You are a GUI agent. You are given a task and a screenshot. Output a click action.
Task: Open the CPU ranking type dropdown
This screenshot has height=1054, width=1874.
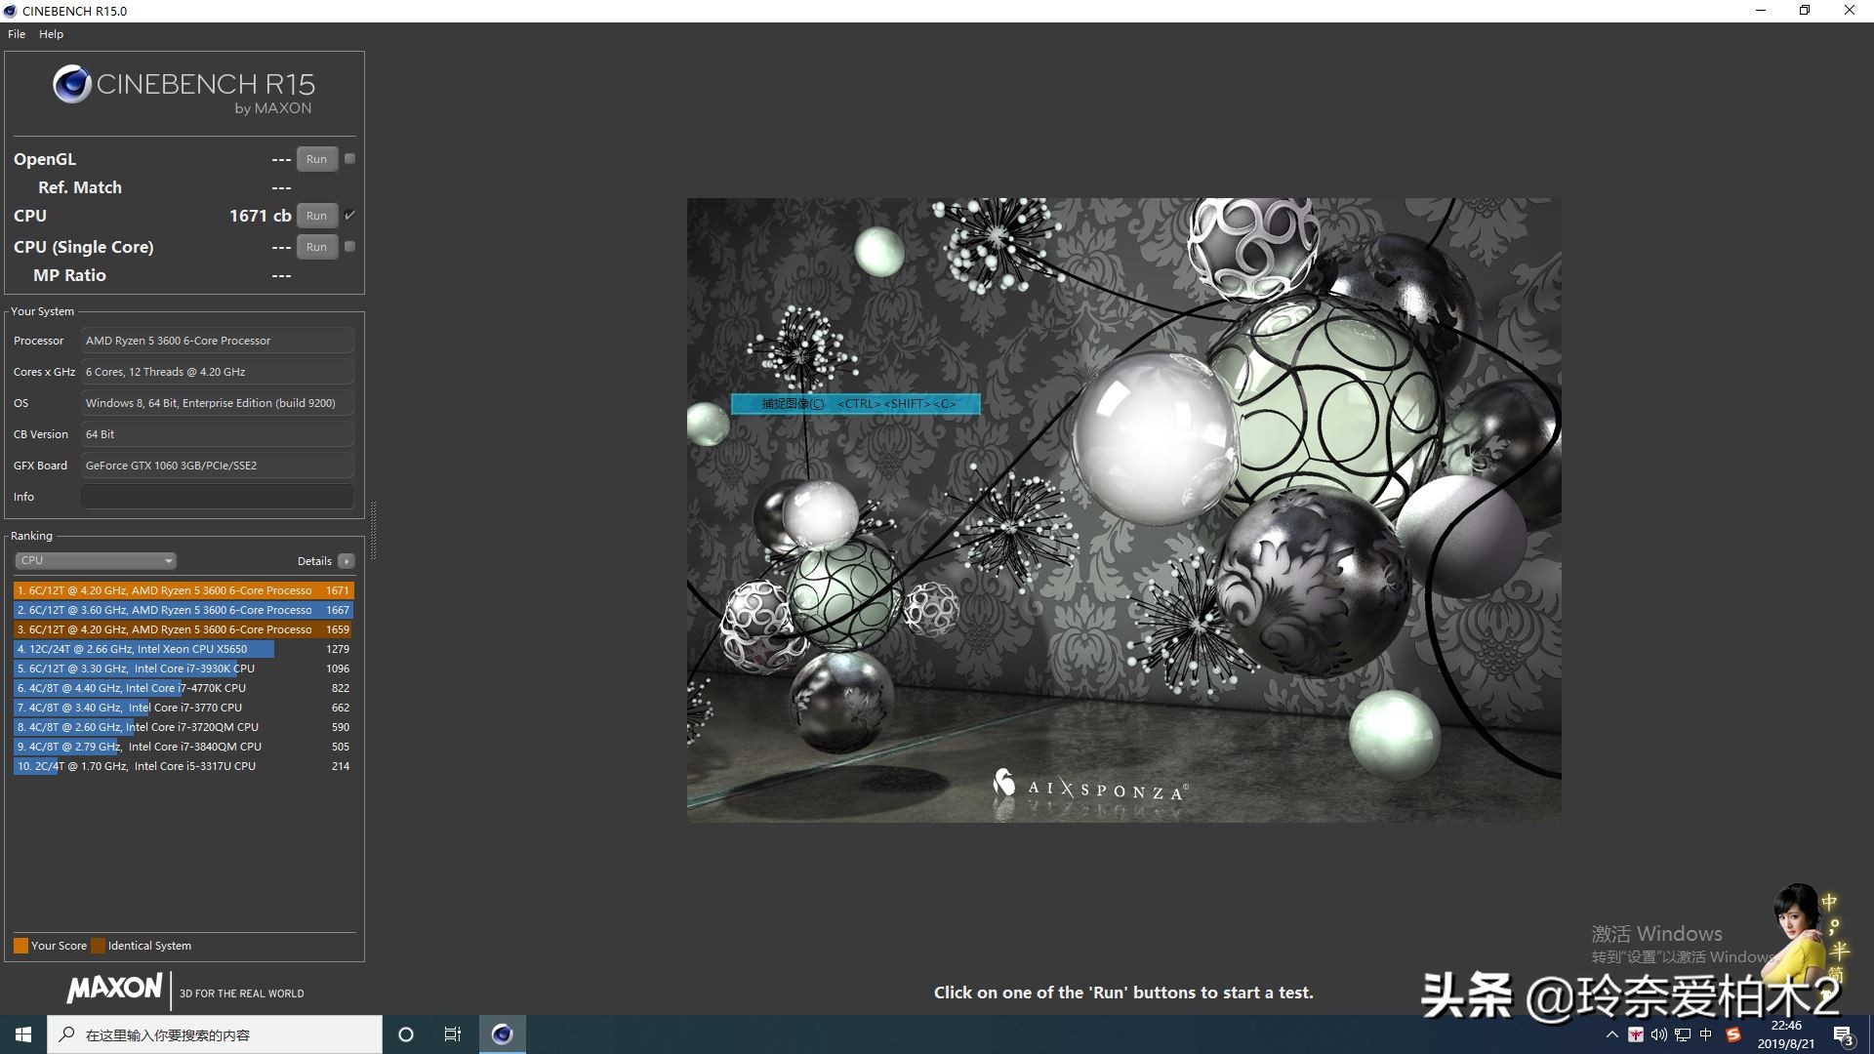point(96,560)
